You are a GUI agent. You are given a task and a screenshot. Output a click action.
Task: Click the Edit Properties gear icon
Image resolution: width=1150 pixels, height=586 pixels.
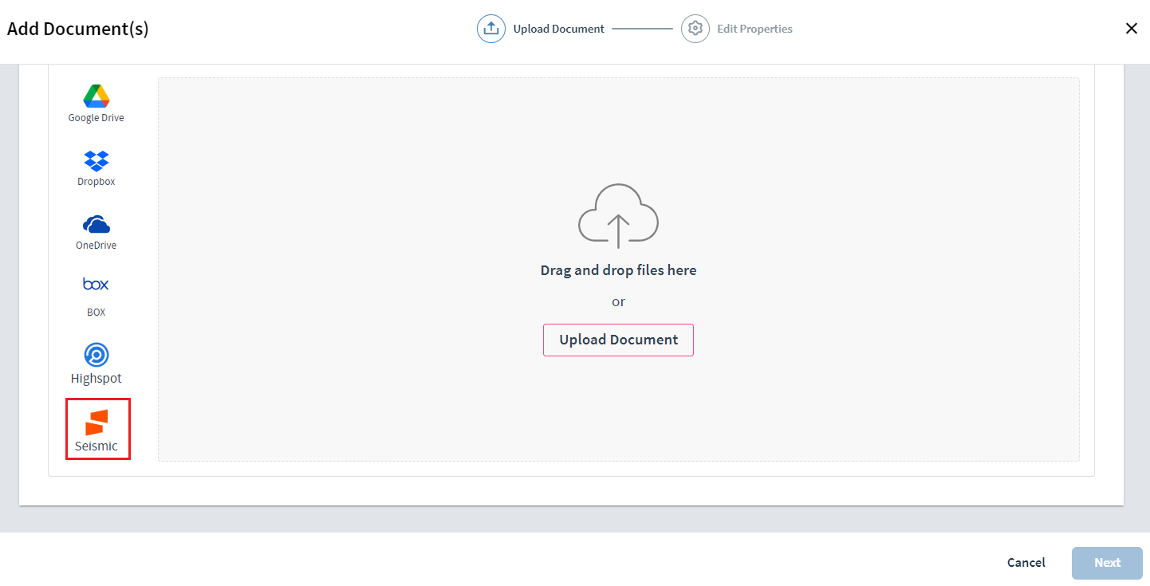tap(695, 29)
